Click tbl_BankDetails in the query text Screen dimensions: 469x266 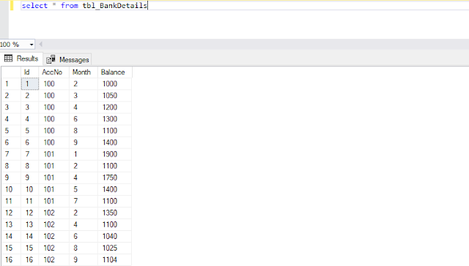point(115,6)
